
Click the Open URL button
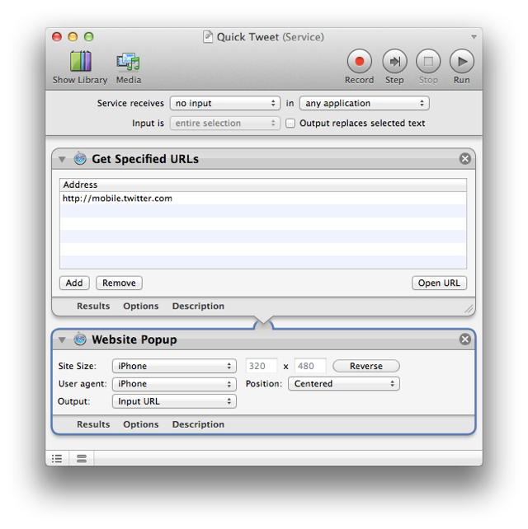click(439, 283)
